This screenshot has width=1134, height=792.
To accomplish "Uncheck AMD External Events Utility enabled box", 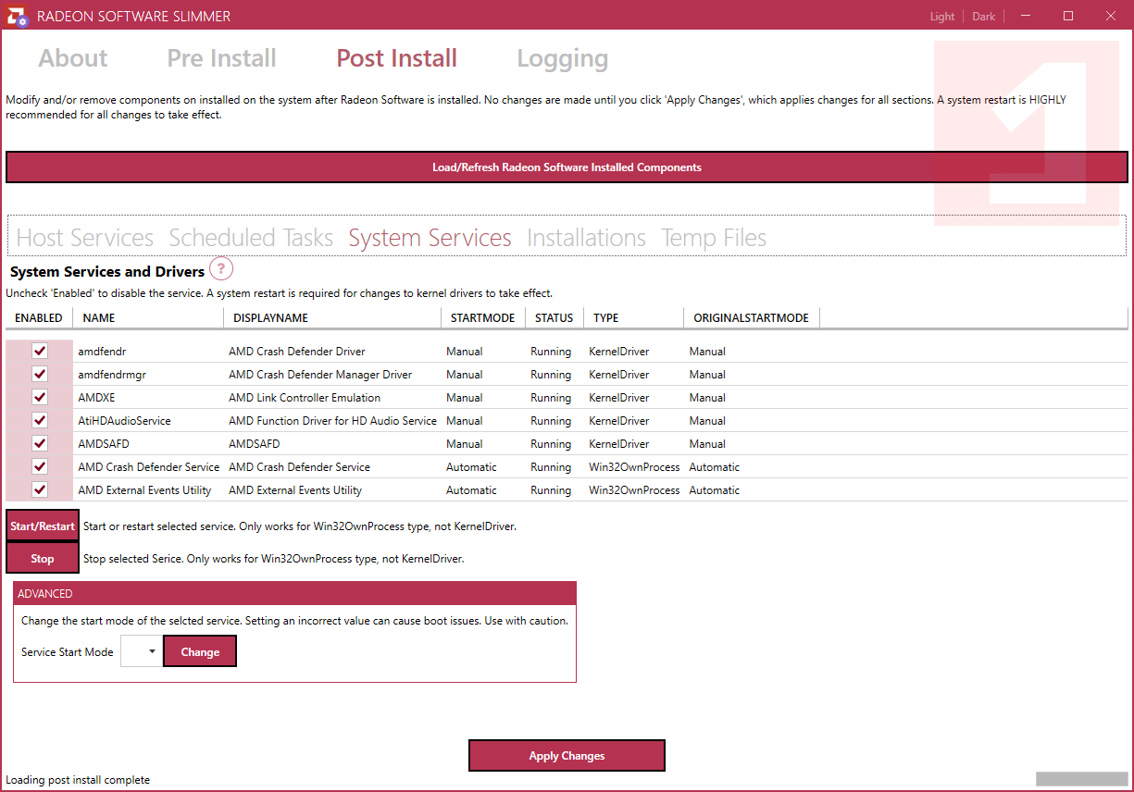I will coord(40,489).
